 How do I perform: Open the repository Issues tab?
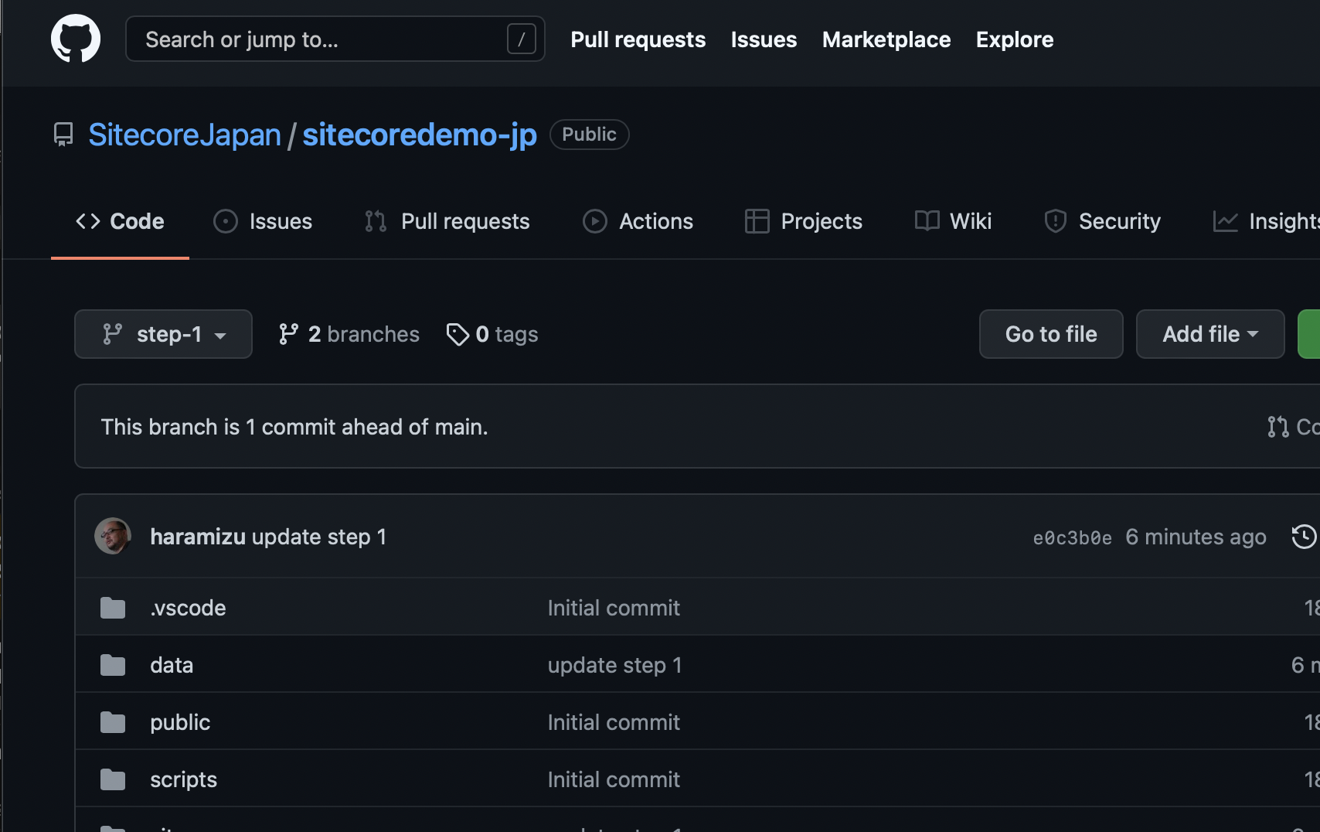click(263, 221)
